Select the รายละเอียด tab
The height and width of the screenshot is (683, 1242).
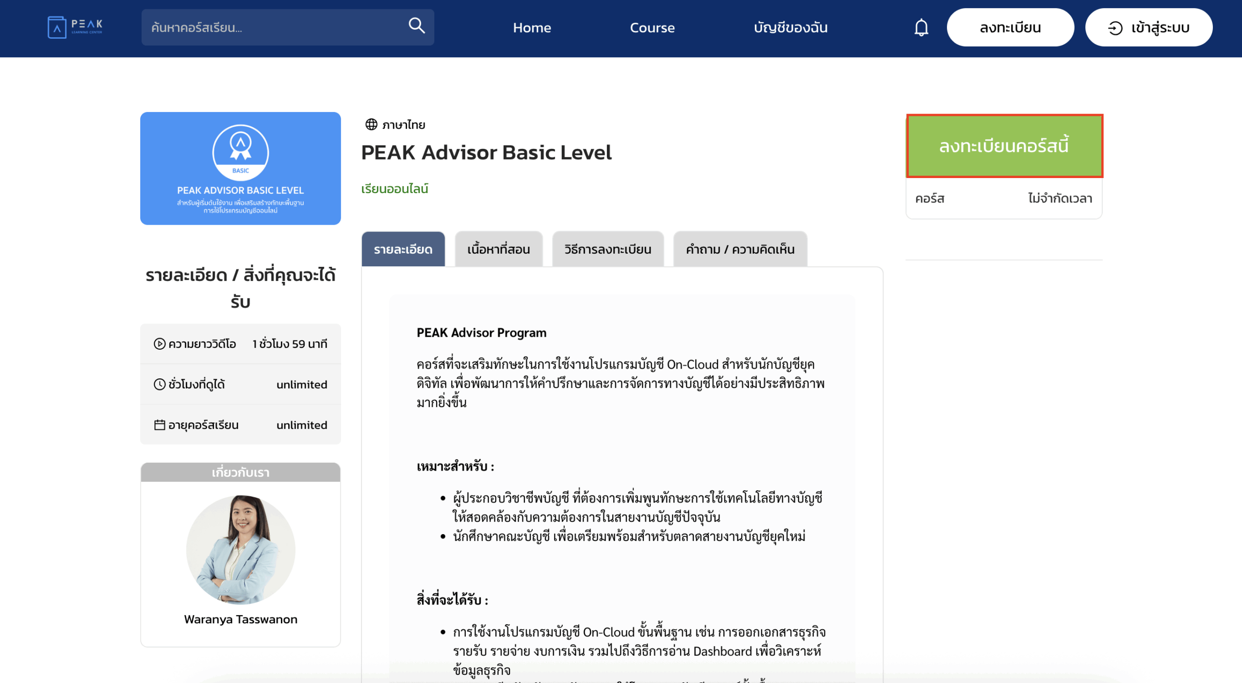(403, 249)
